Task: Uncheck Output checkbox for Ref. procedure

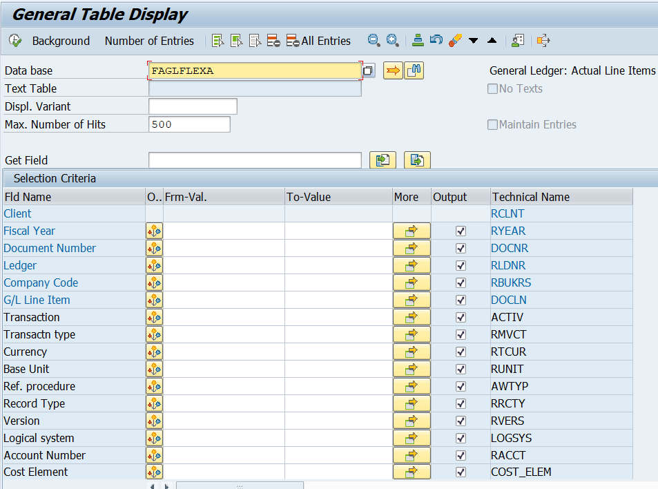Action: pos(461,386)
